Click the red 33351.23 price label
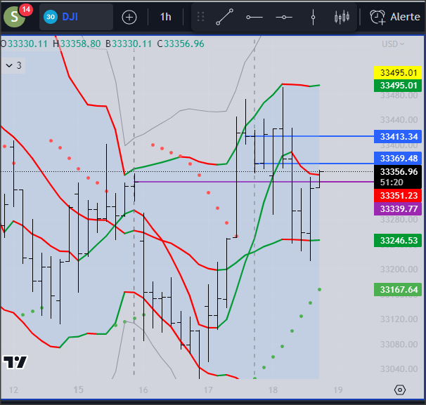426x405 pixels. tap(398, 196)
